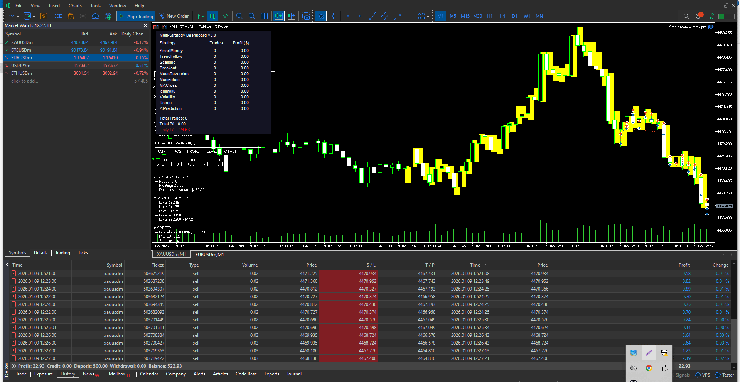Toggle the chart shift option
Screen dimensions: 740x382
click(291, 16)
